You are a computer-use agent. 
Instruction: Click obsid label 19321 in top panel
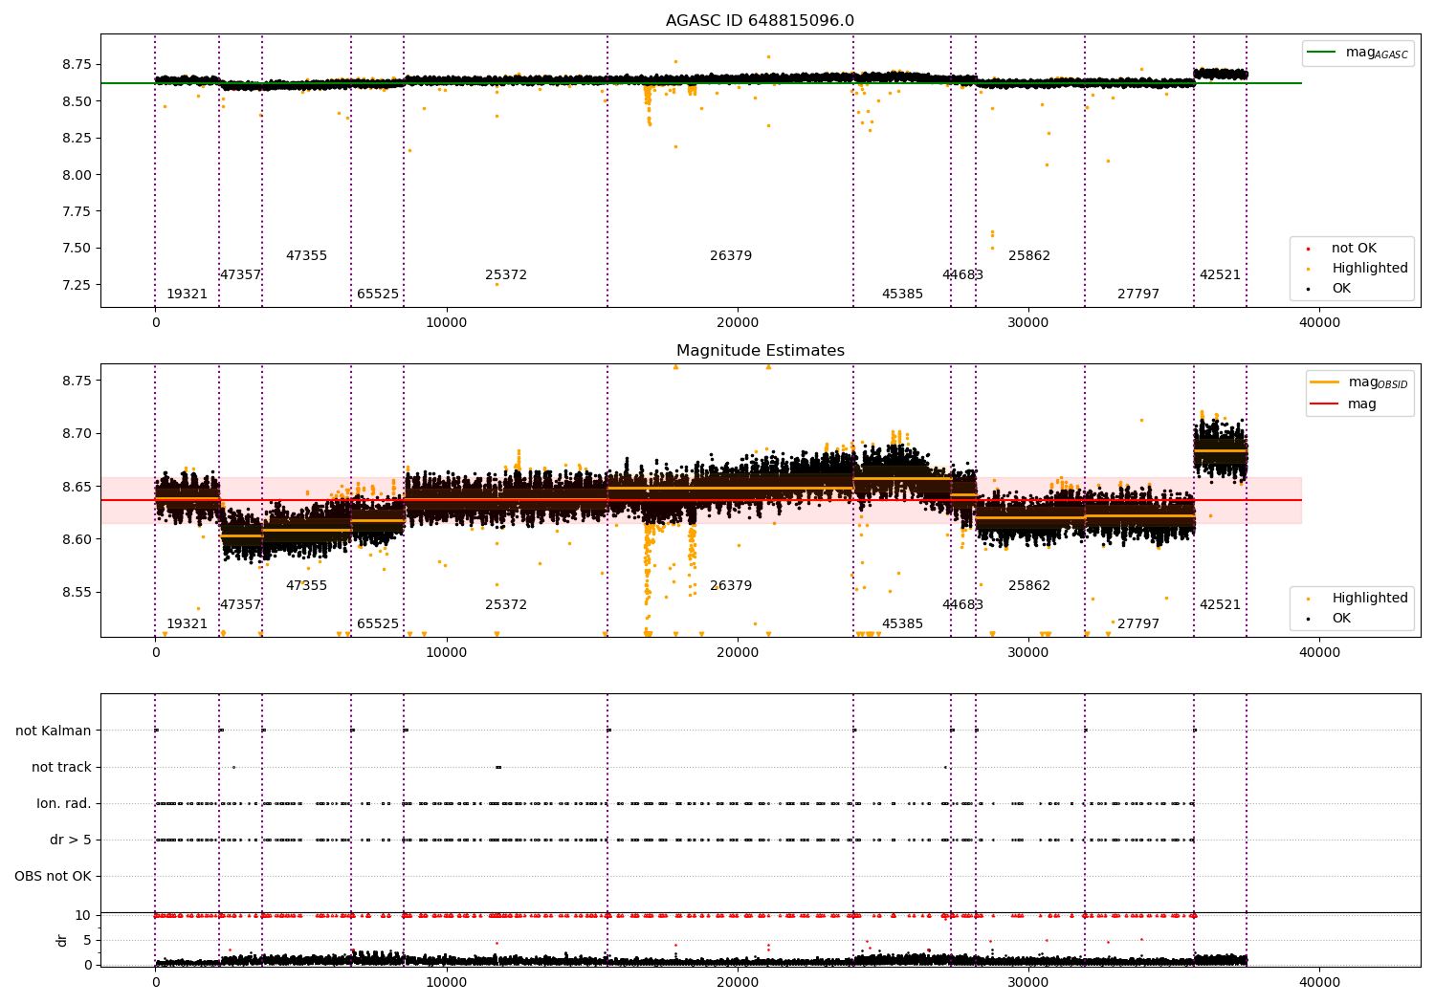click(187, 295)
